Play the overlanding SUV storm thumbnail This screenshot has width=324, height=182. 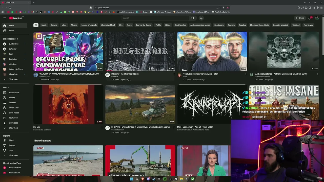[140, 104]
